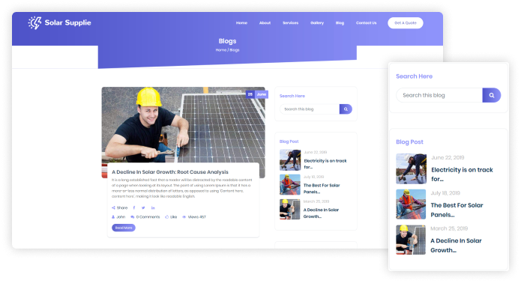Click the Share icon under the article
The image size is (521, 283).
(x=113, y=207)
